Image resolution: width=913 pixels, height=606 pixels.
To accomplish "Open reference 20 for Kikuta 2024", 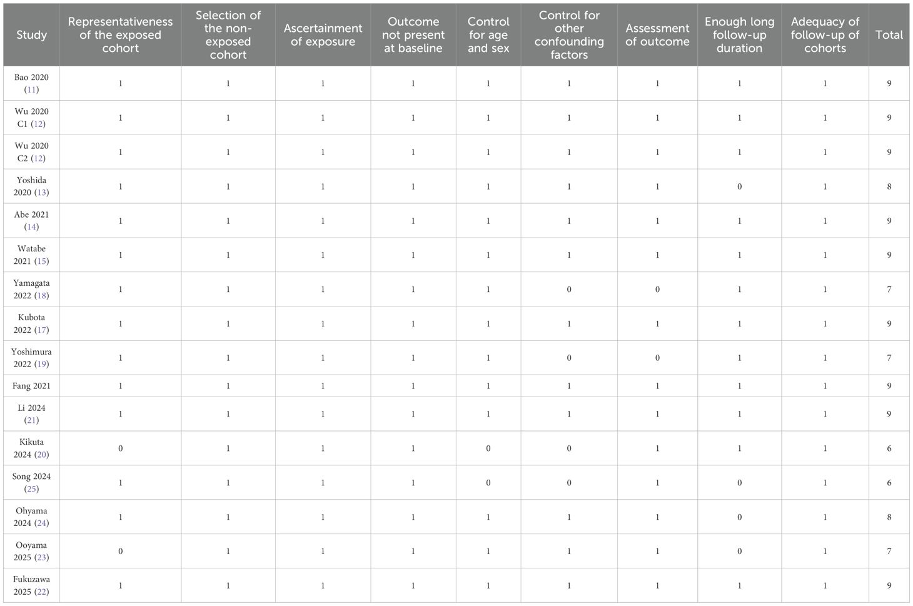I will [42, 455].
